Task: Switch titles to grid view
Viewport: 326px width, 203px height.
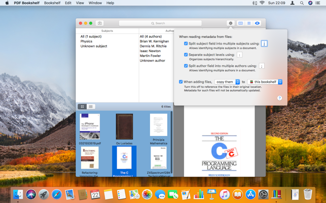Action: (82, 107)
